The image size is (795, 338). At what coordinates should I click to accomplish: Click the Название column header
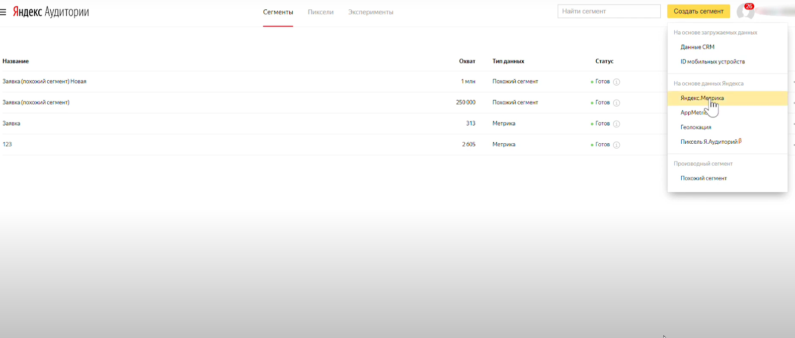point(15,61)
